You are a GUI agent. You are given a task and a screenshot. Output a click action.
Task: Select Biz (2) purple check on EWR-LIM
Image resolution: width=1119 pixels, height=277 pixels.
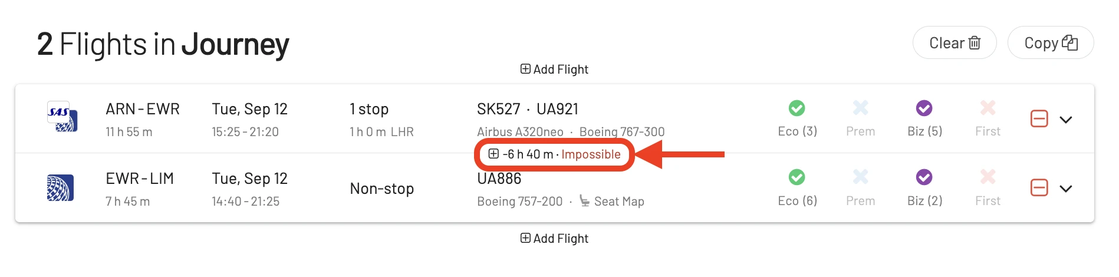[924, 177]
